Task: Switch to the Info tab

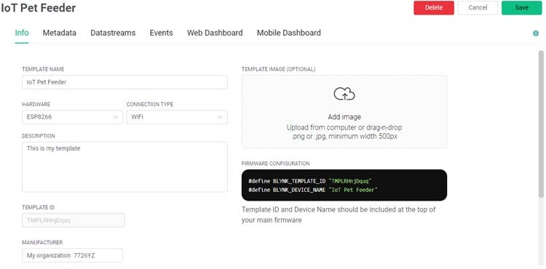Action: (22, 33)
